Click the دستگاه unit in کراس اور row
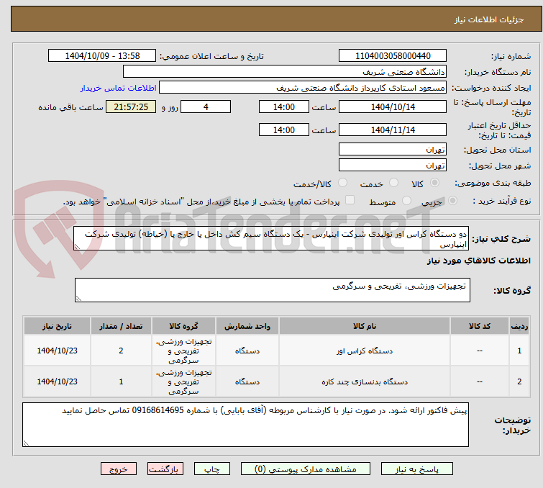This screenshot has width=543, height=488. (247, 351)
